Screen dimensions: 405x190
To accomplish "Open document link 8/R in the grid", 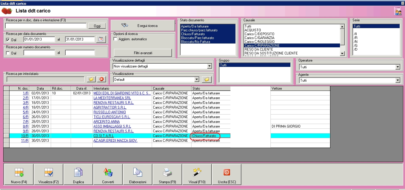I will [x=26, y=126].
